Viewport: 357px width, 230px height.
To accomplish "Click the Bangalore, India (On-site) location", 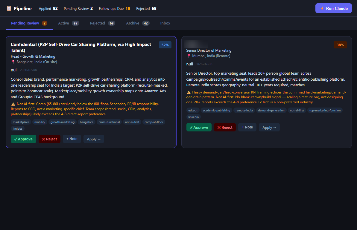I will pos(37,62).
